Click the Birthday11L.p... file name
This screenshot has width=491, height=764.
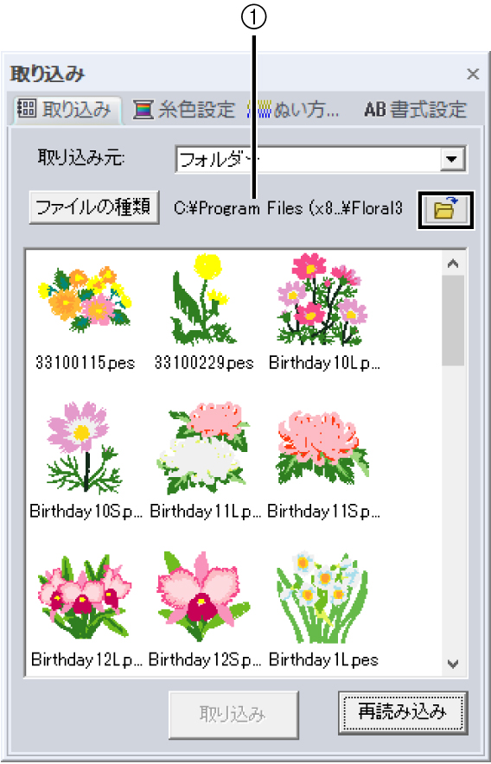click(205, 511)
